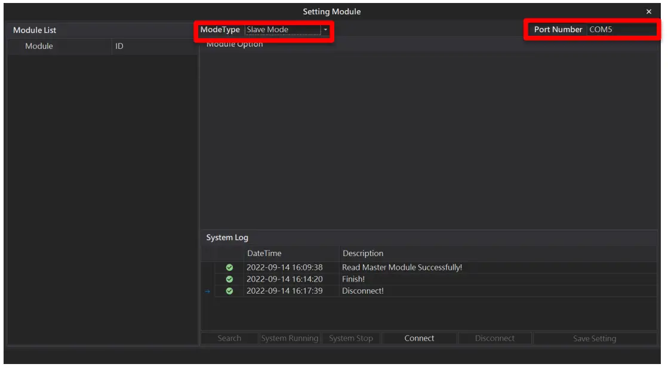Click green check icon for Disconnect! log
The height and width of the screenshot is (370, 668).
229,291
